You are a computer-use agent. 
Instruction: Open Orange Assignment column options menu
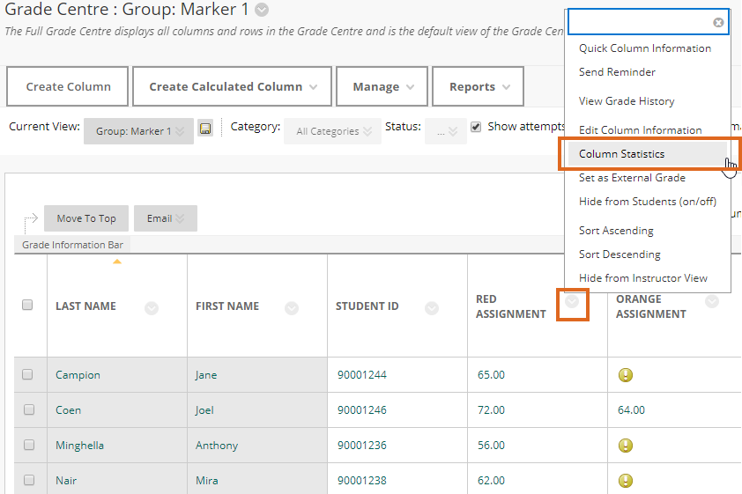point(712,301)
